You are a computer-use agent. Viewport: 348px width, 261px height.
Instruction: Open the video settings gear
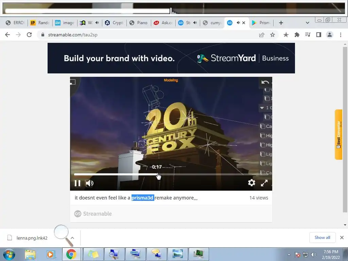[x=251, y=182]
